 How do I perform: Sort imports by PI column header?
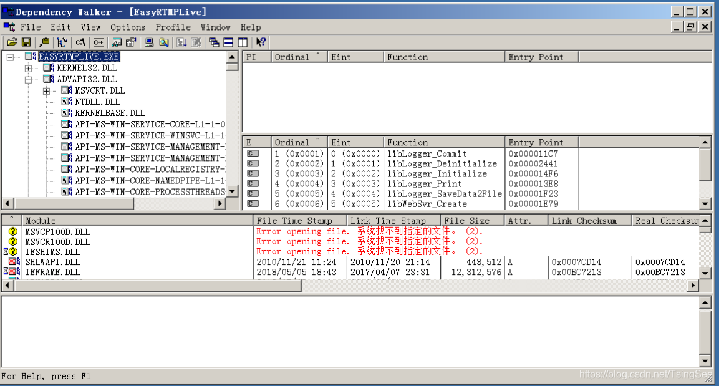256,57
